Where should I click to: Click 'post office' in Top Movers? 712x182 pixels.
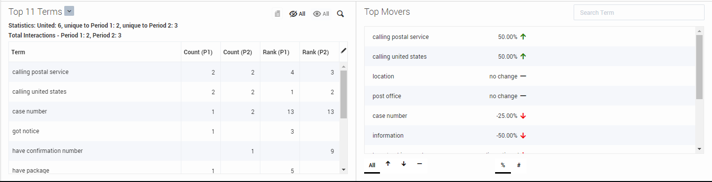(x=387, y=96)
